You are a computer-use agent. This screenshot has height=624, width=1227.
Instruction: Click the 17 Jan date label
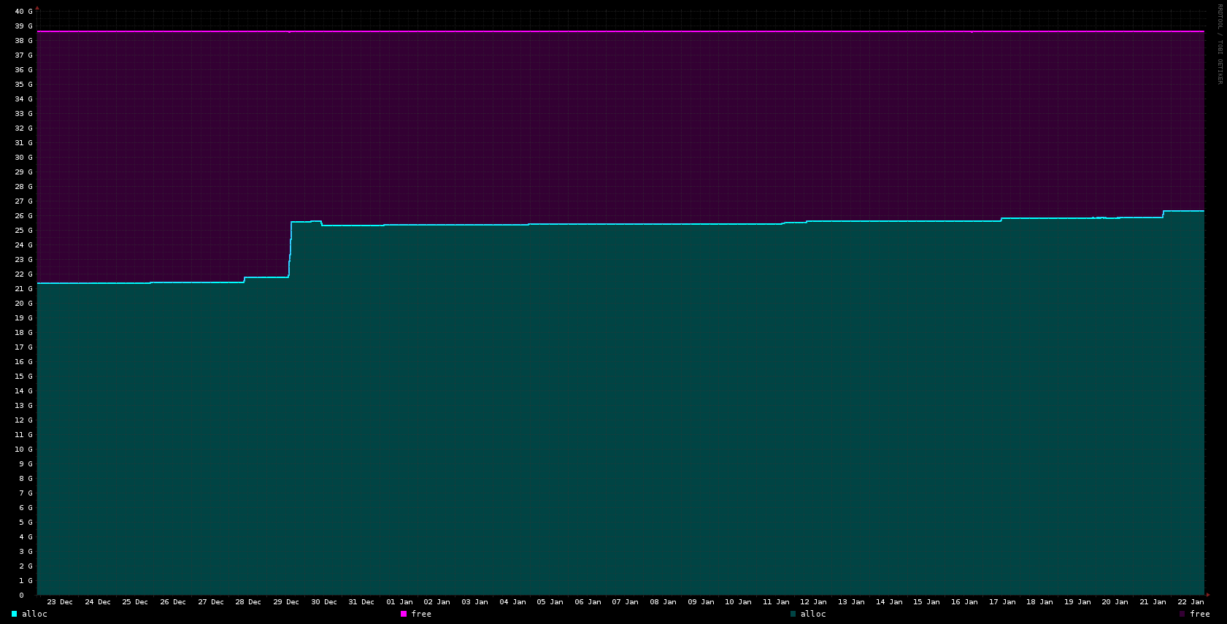[1002, 602]
